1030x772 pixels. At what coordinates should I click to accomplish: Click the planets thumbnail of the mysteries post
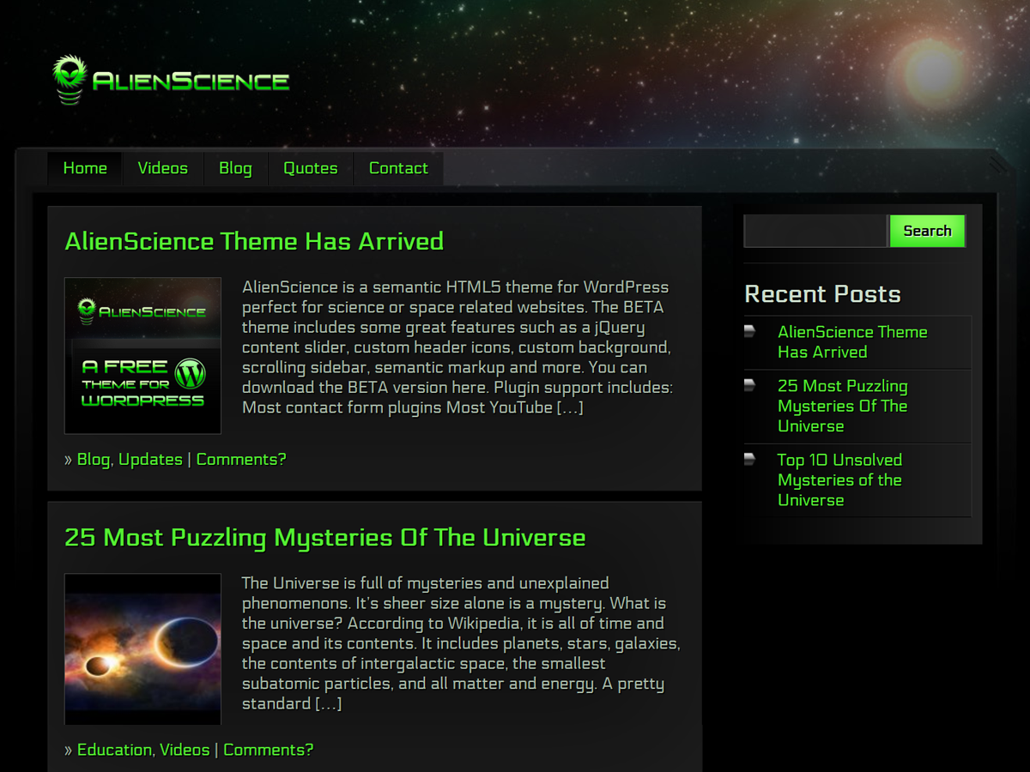pyautogui.click(x=142, y=648)
